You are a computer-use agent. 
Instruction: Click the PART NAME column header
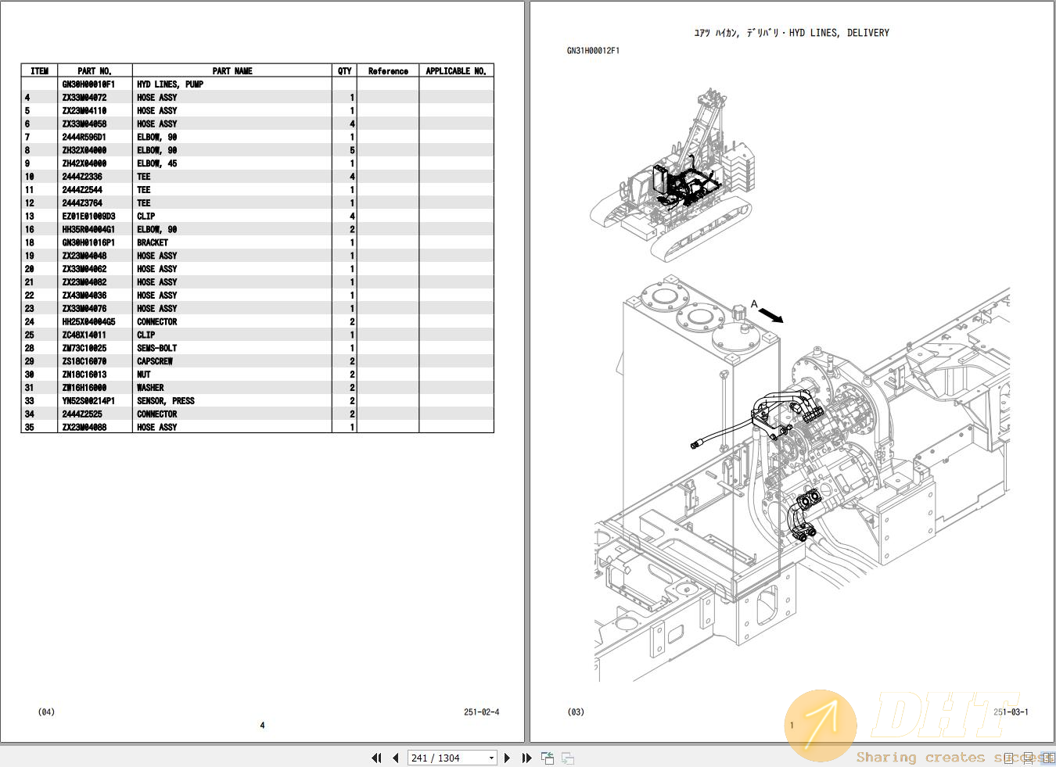pos(232,71)
